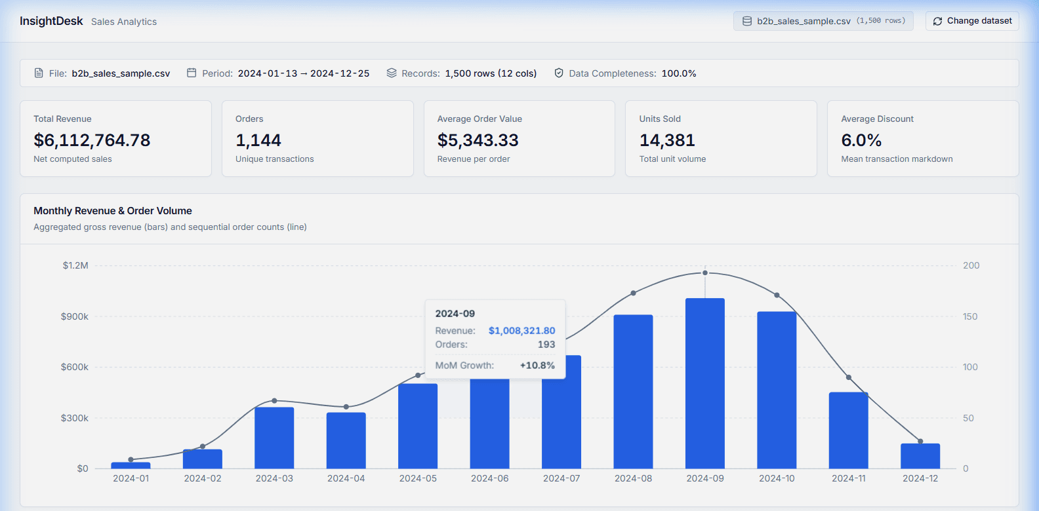Click the 200 orders axis label
1039x511 pixels.
click(971, 265)
